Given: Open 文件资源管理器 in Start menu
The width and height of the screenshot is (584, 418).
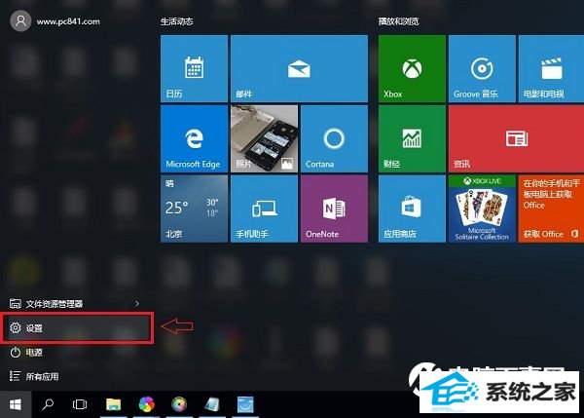Looking at the screenshot, I should point(75,304).
